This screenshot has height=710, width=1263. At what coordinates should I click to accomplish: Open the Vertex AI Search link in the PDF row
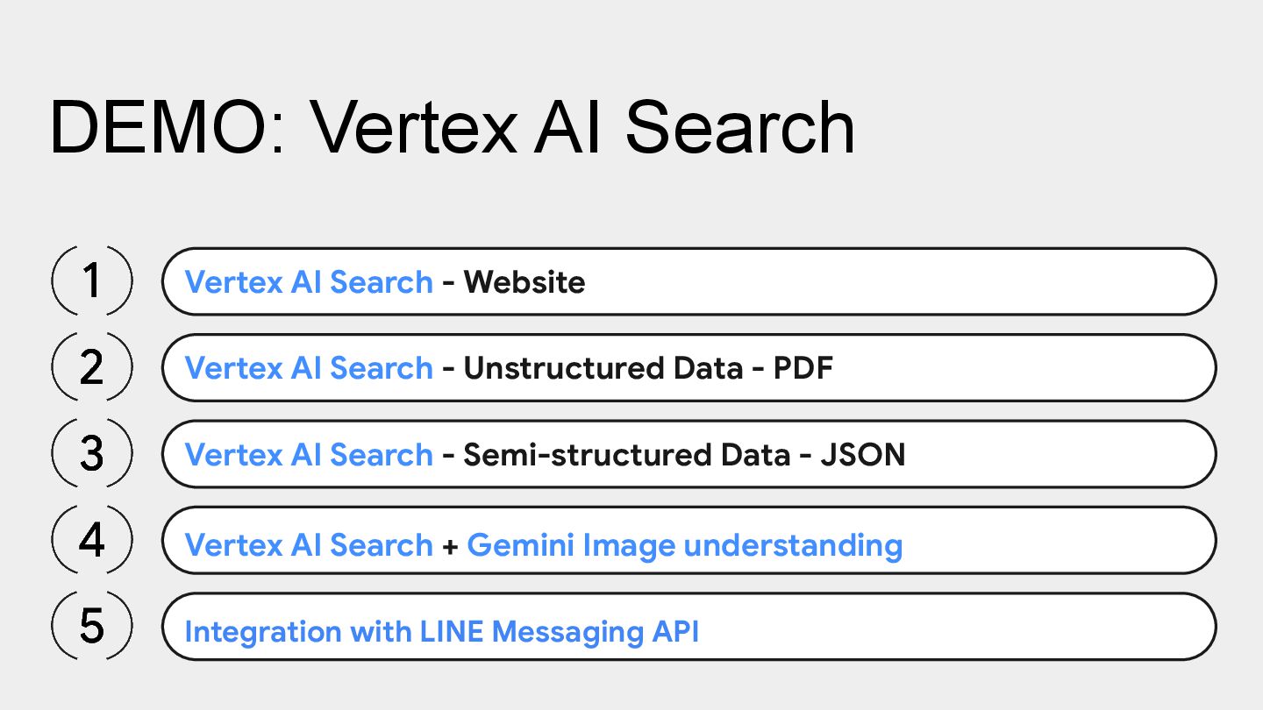(x=309, y=368)
